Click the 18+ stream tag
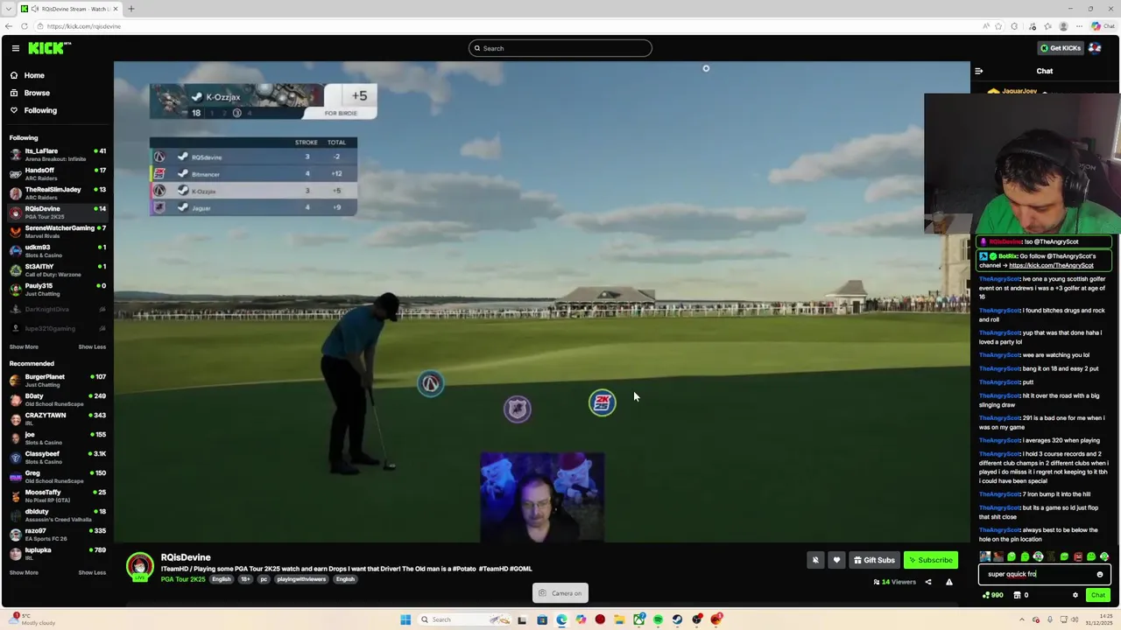Image resolution: width=1121 pixels, height=630 pixels. click(x=244, y=579)
